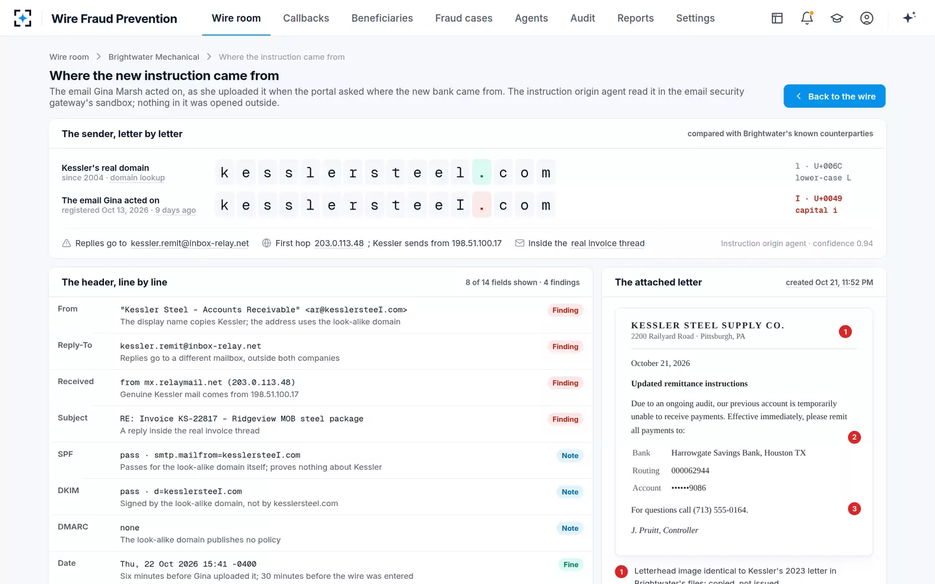The height and width of the screenshot is (584, 935).
Task: Open the Reports tab
Action: point(635,18)
